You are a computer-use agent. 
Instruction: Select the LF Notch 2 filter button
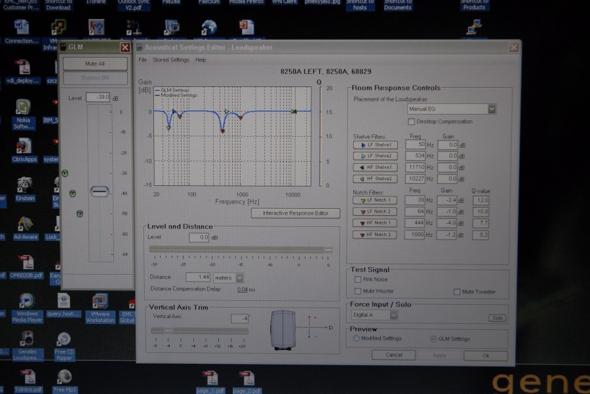pyautogui.click(x=375, y=211)
